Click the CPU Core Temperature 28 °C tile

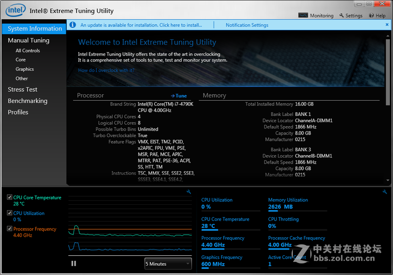coord(230,223)
